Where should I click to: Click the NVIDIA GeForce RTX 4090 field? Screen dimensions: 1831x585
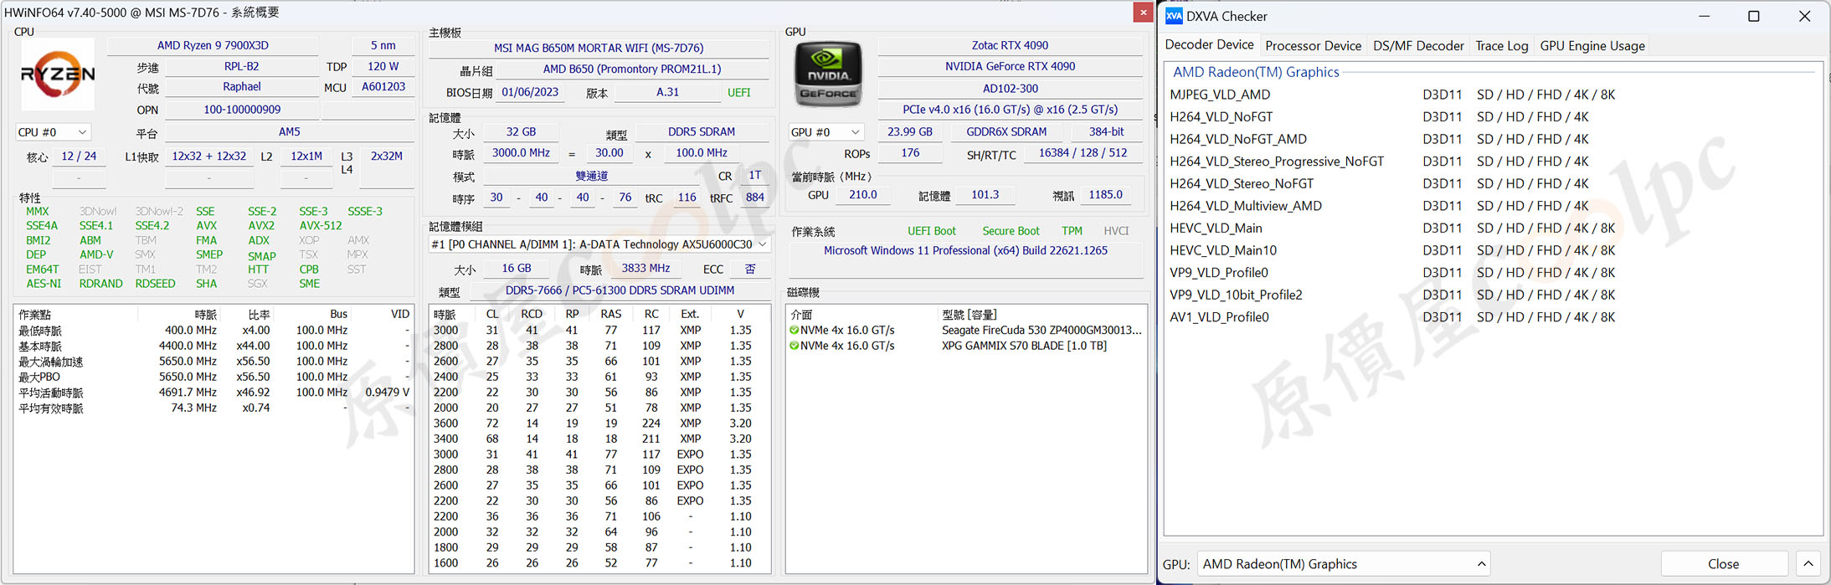1010,66
